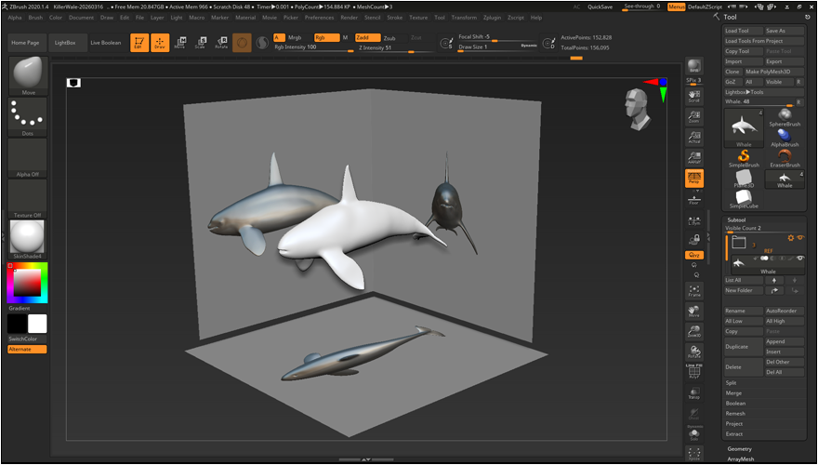
Task: Click the Load Tool button
Action: 743,31
